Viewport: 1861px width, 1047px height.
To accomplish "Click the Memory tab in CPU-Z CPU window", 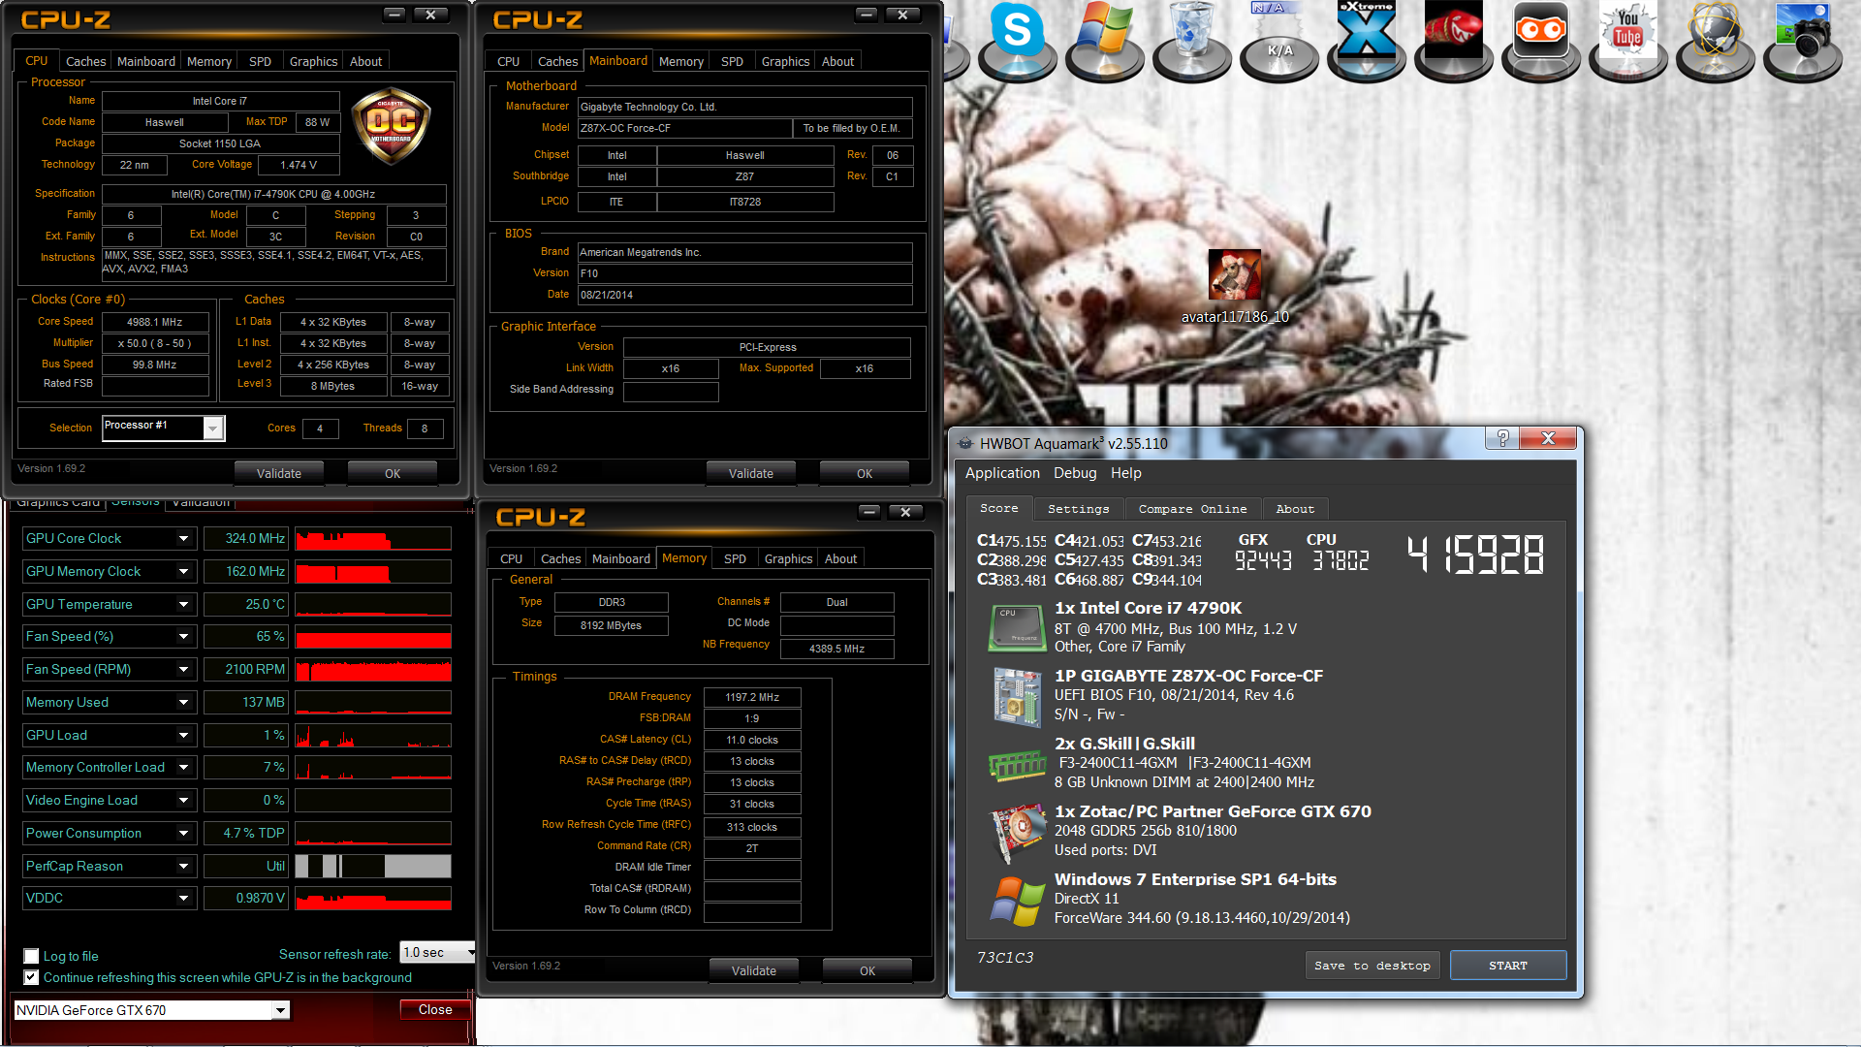I will coord(208,61).
